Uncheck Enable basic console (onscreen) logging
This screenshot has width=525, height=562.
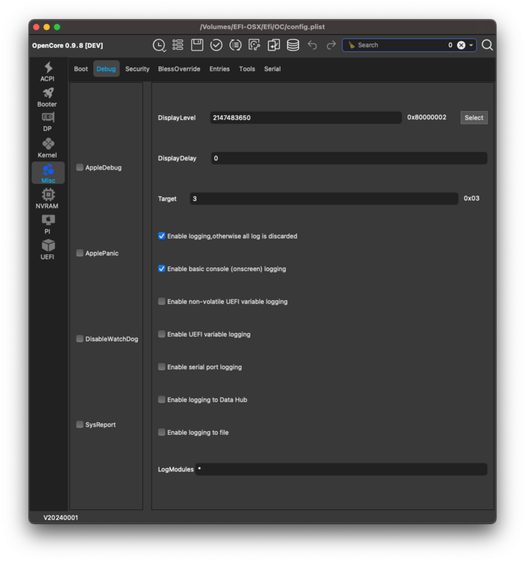[162, 269]
